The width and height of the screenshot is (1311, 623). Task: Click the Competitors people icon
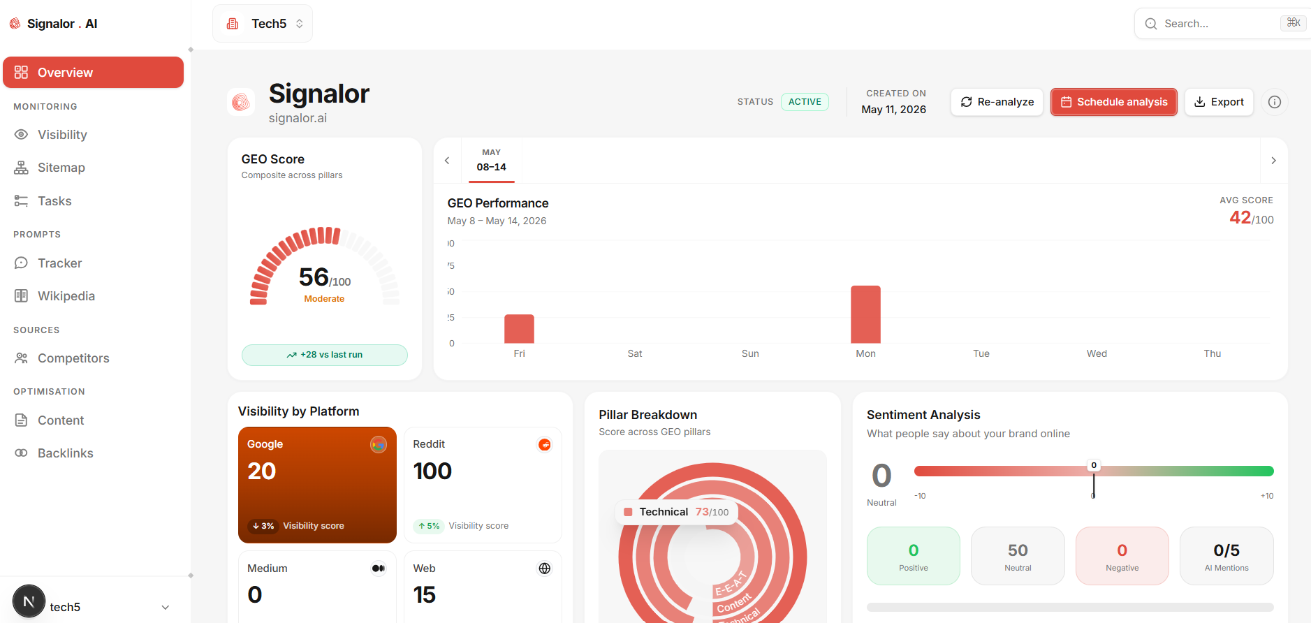point(22,358)
